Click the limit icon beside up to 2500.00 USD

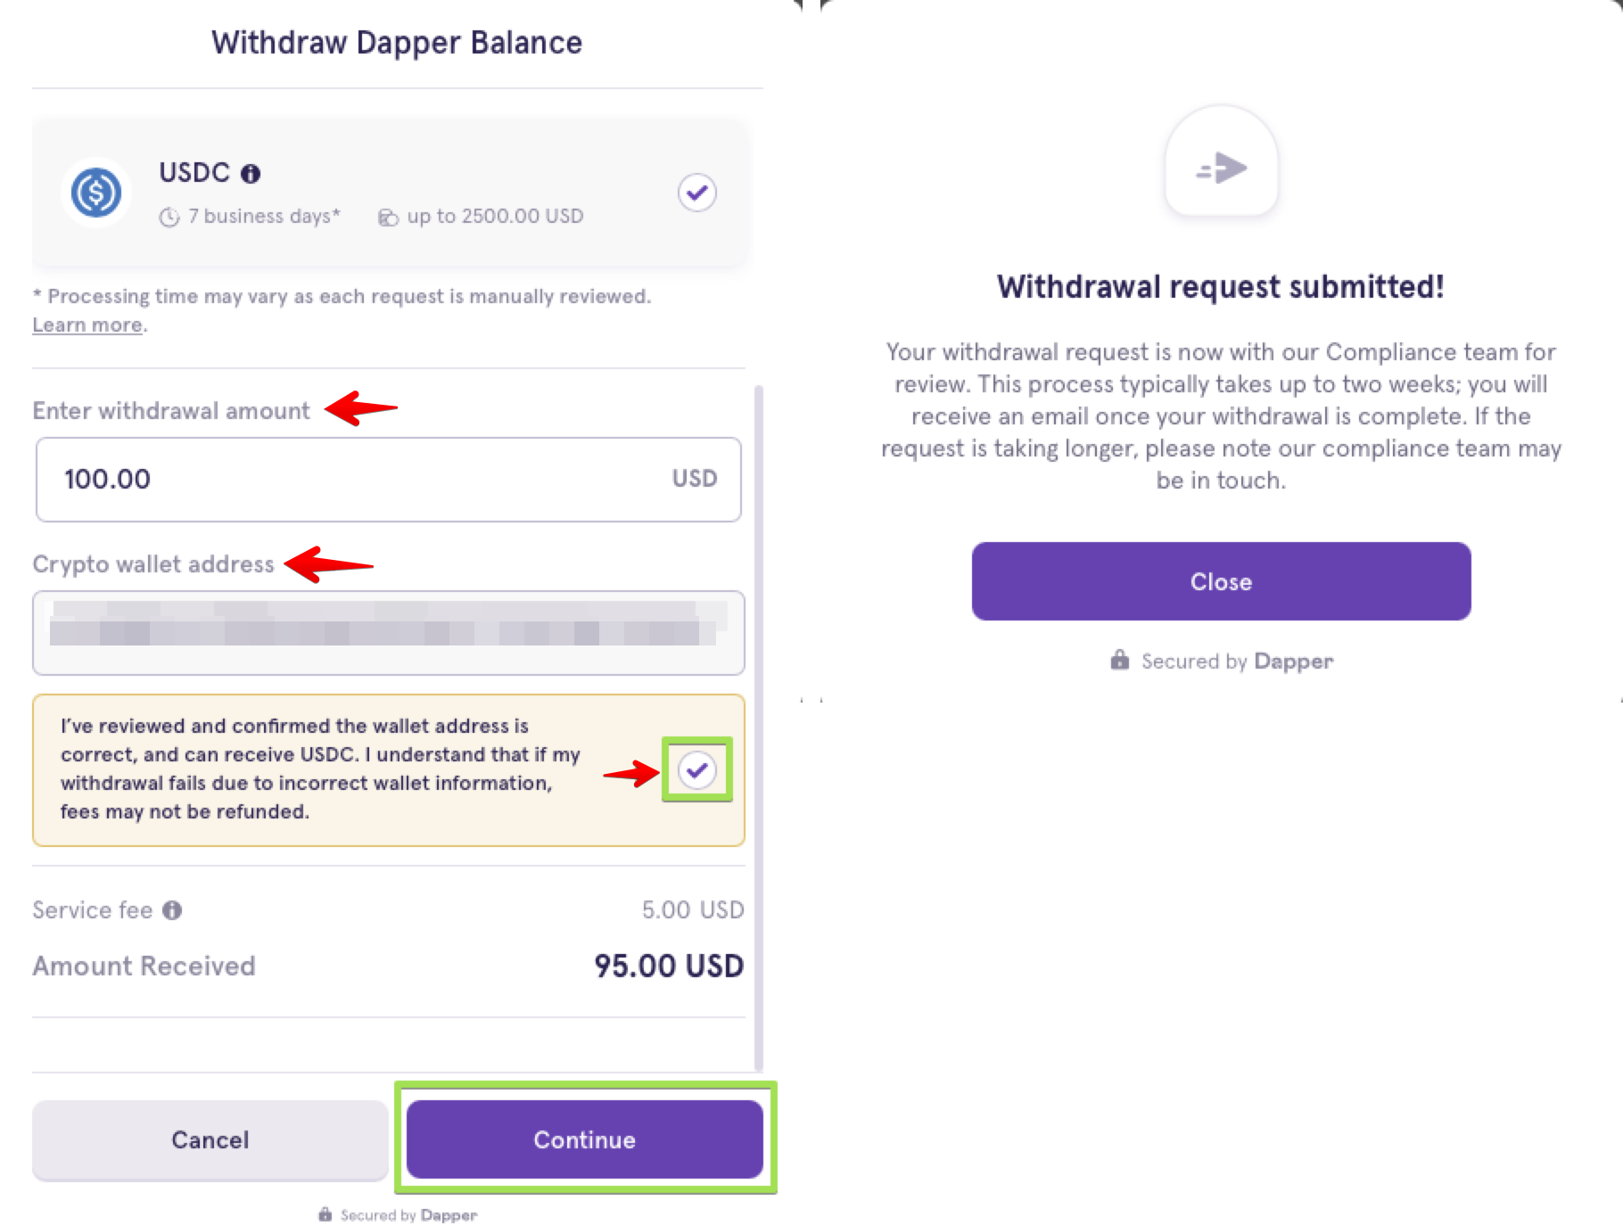(388, 218)
